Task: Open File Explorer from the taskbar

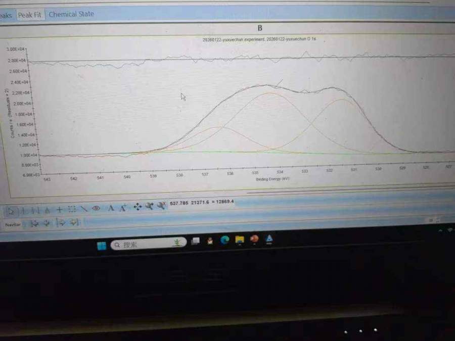Action: click(x=240, y=240)
